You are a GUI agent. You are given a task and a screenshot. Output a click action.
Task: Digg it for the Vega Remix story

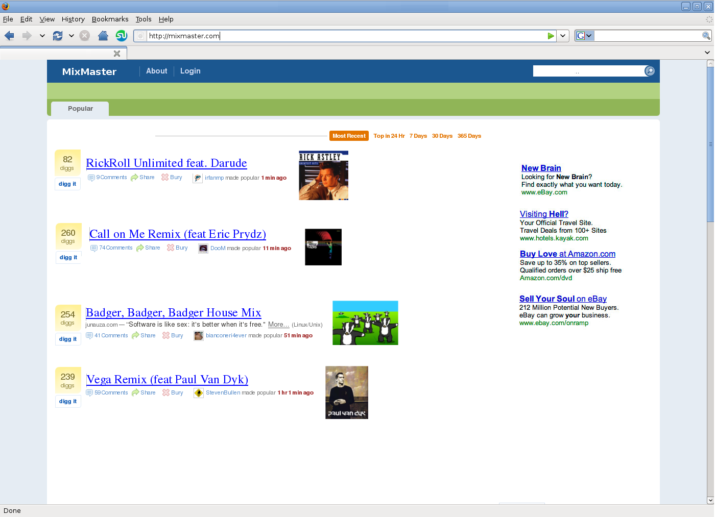click(68, 401)
